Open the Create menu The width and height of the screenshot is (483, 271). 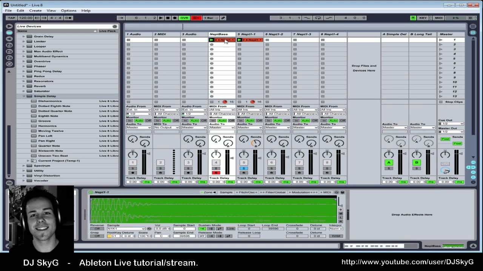35,11
